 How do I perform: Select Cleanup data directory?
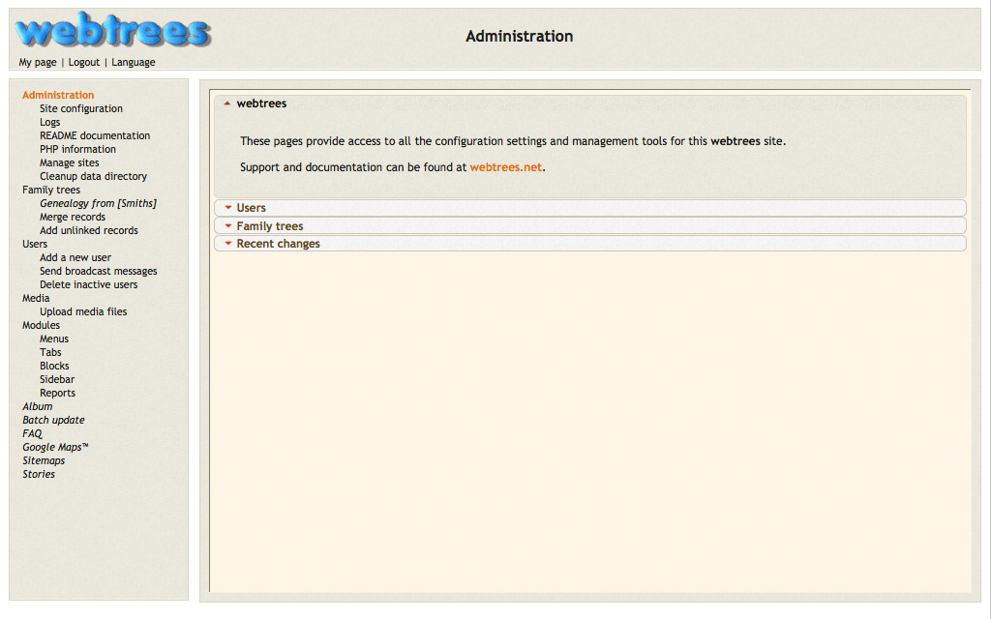pyautogui.click(x=93, y=176)
